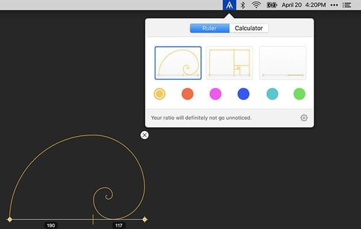Click the 'Your ratio will definitely' message

201,118
